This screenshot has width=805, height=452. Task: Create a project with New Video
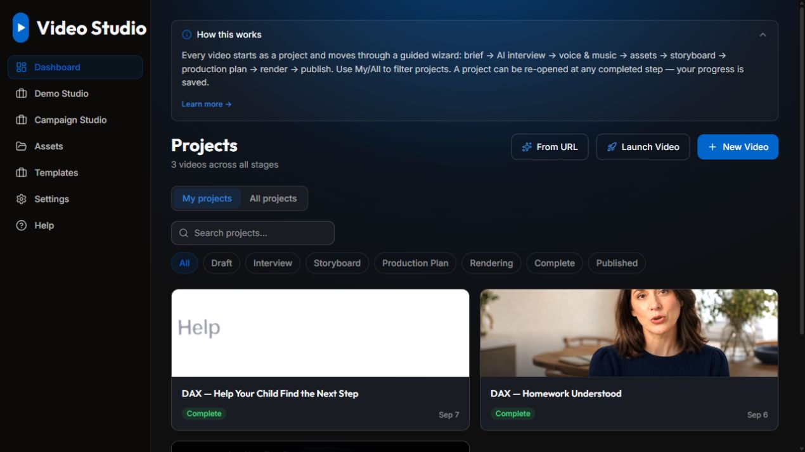(x=738, y=147)
